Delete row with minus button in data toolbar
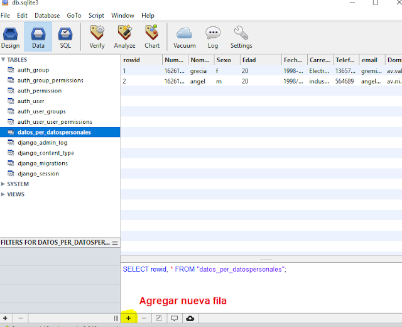 (x=144, y=318)
